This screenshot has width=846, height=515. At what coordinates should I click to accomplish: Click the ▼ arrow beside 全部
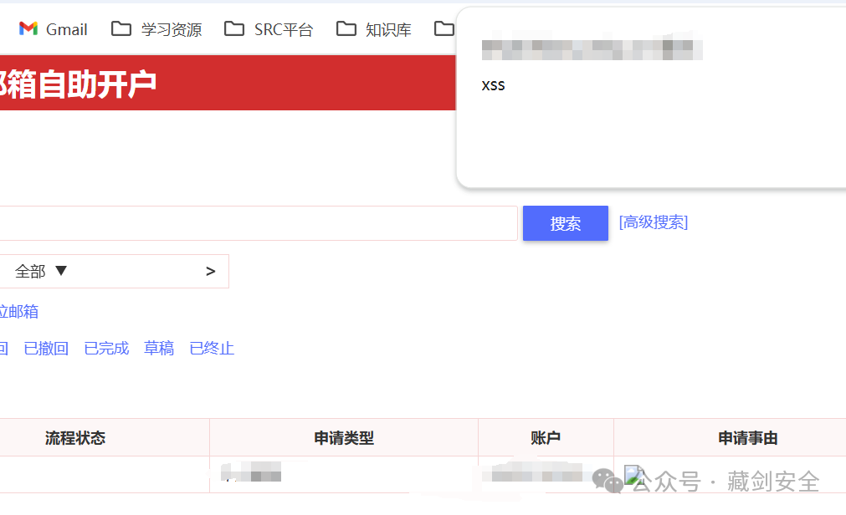tap(60, 271)
